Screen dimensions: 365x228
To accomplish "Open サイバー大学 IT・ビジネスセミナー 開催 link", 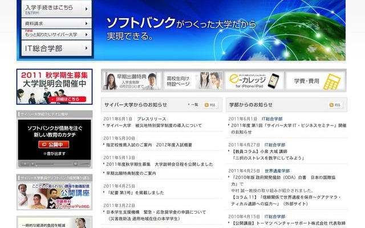I will (289, 129).
